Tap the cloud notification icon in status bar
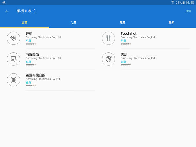Viewport: 196px width, 147px height. [x=4, y=3]
